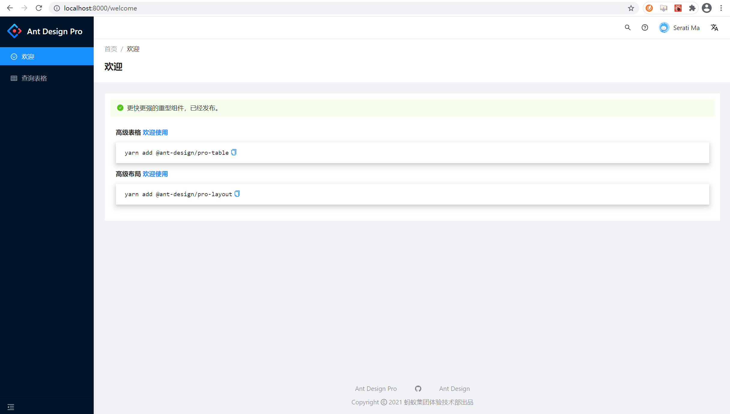Open the Serati Ma user dropdown
Image resolution: width=730 pixels, height=414 pixels.
[x=679, y=28]
